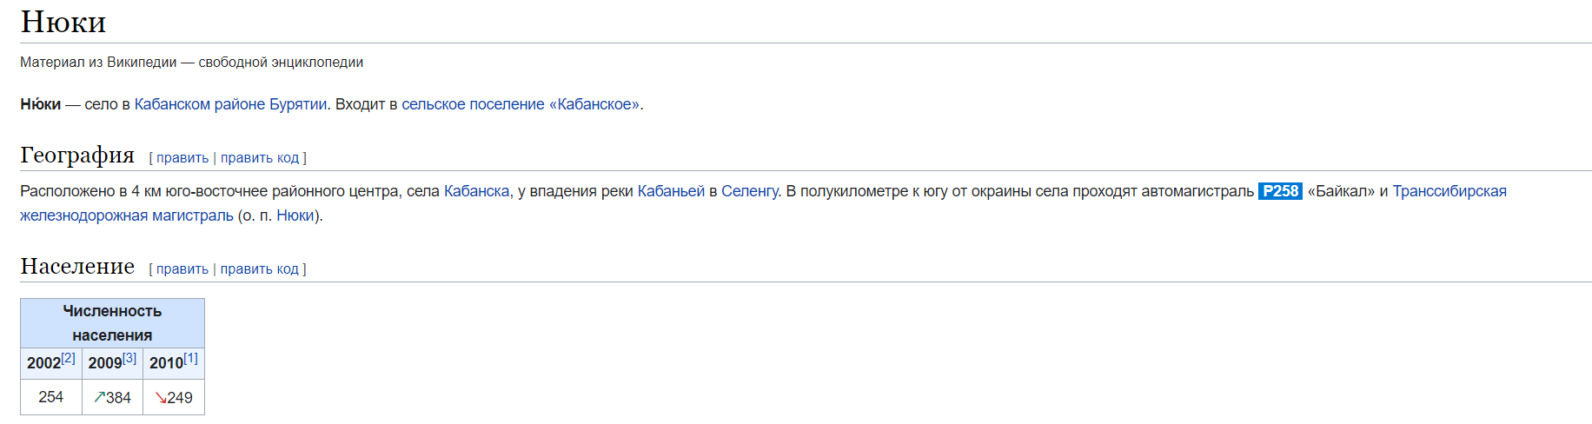Viewport: 1592px width, 424px height.
Task: Follow the сельское поселение «Кабанское» link
Action: (x=521, y=104)
